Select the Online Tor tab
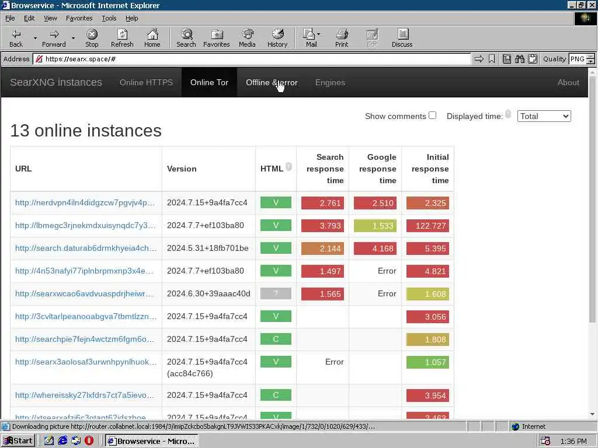 click(x=209, y=82)
